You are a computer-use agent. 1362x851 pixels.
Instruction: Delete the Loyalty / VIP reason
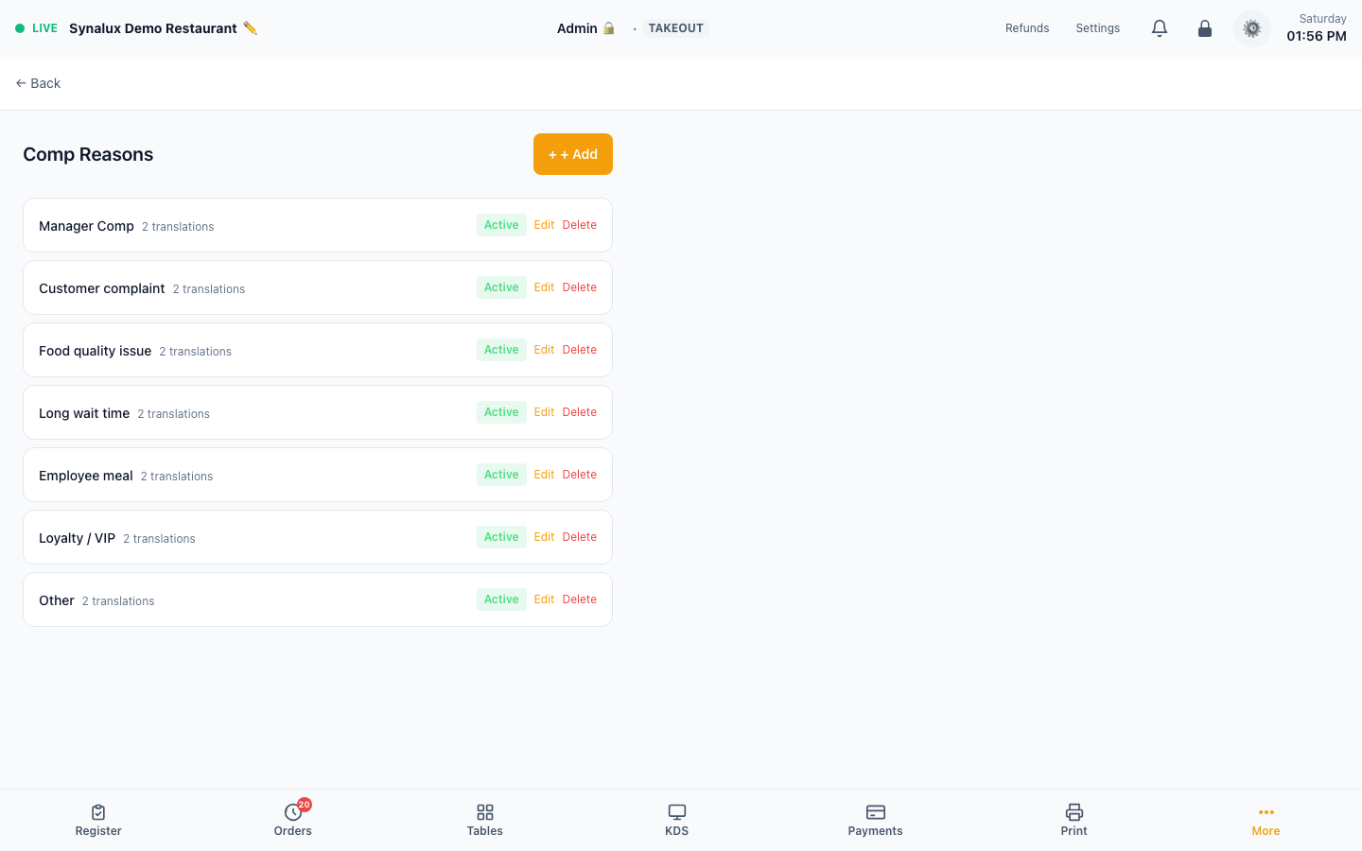(580, 537)
